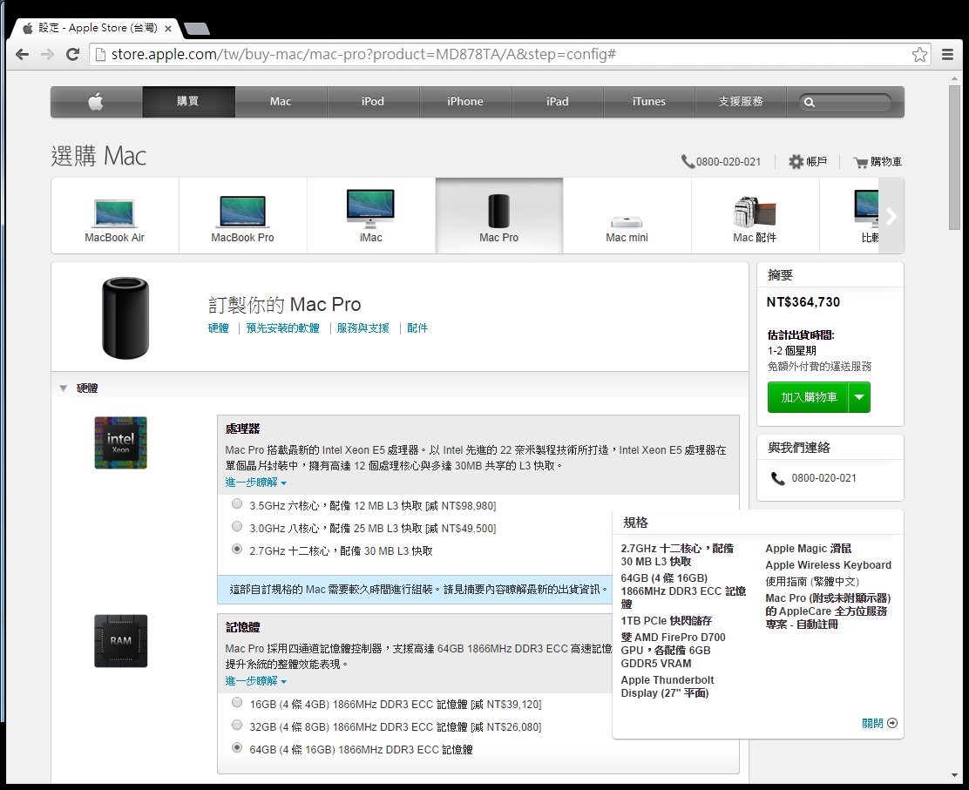Close the Apple Store browser tab
The width and height of the screenshot is (969, 790).
click(168, 29)
